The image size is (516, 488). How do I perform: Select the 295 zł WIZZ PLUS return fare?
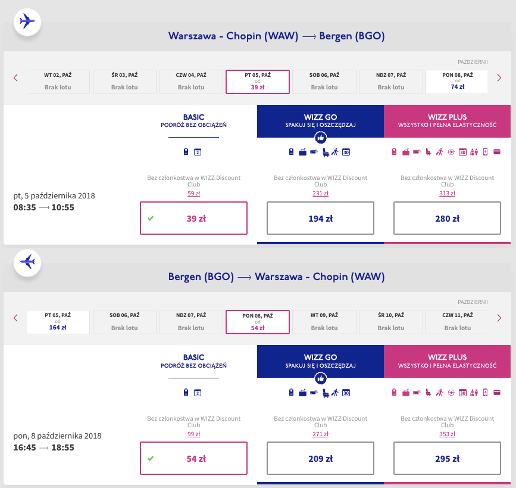(447, 459)
